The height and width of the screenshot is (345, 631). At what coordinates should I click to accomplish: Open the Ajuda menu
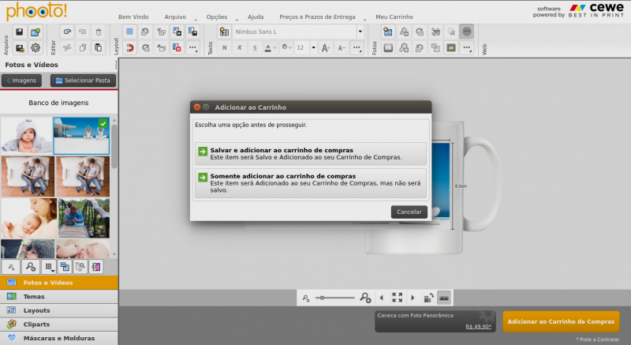coord(256,17)
